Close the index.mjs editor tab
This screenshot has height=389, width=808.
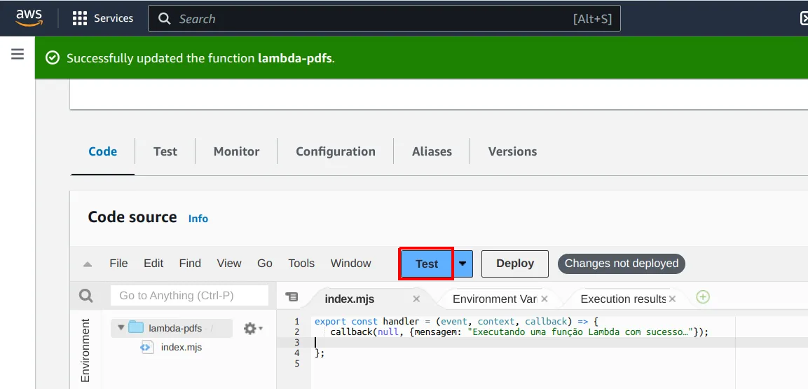pos(416,299)
